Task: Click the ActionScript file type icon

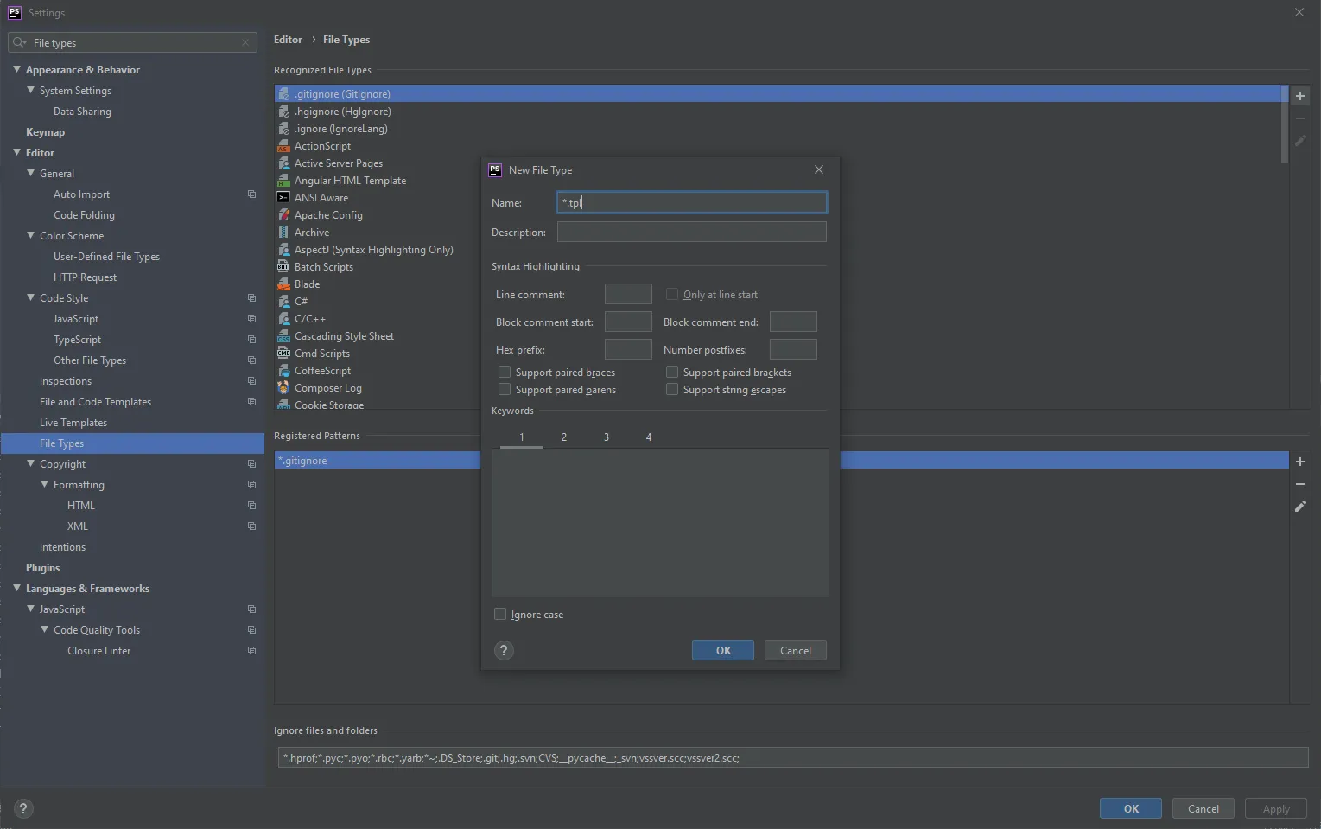Action: [x=283, y=146]
